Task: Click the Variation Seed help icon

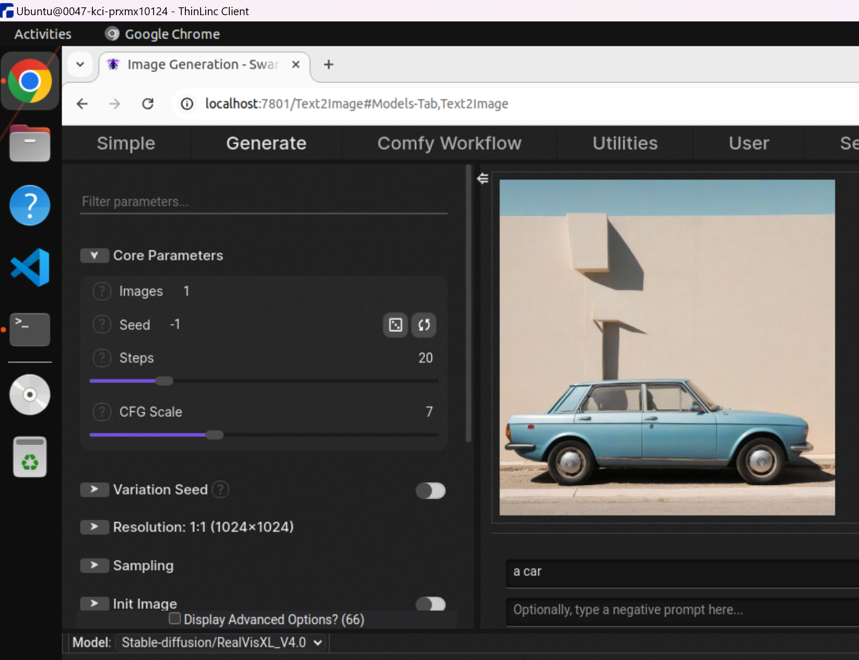Action: click(221, 490)
